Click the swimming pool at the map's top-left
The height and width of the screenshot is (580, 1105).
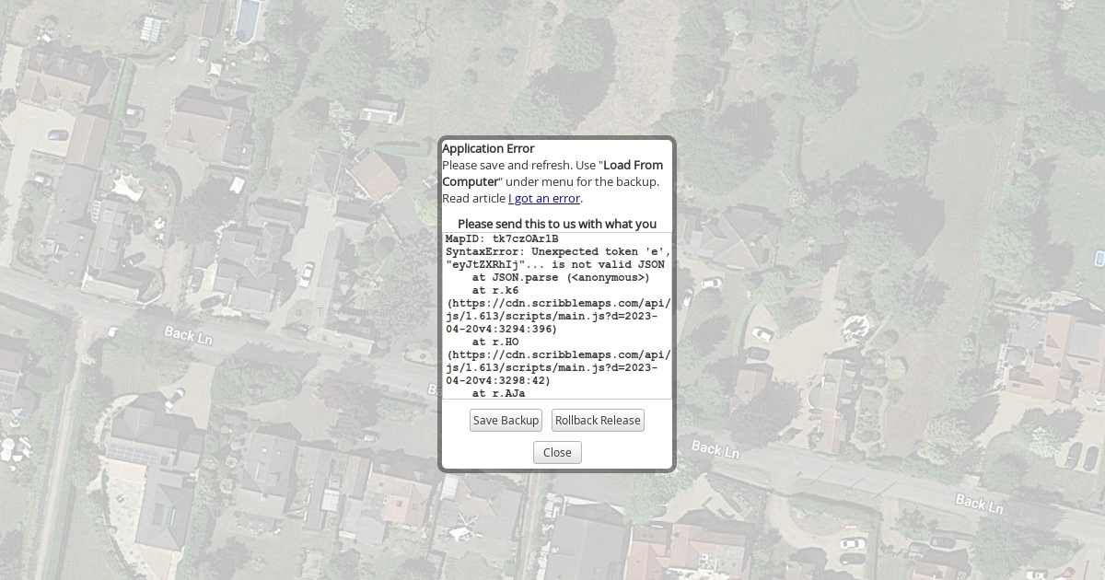click(x=247, y=20)
